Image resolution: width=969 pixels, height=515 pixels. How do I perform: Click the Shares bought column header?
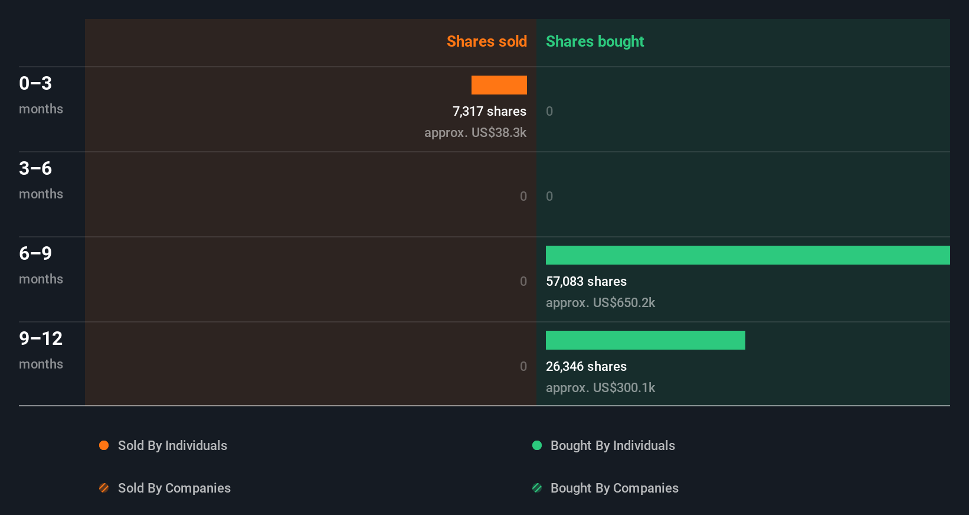pyautogui.click(x=595, y=41)
